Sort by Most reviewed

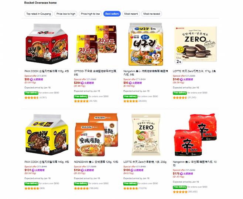click(151, 14)
